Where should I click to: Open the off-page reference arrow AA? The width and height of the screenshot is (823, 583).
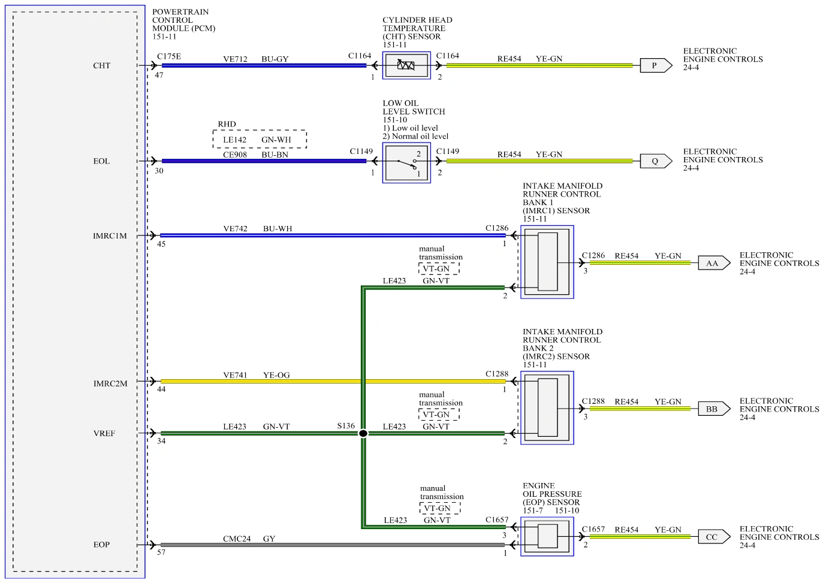pyautogui.click(x=714, y=263)
